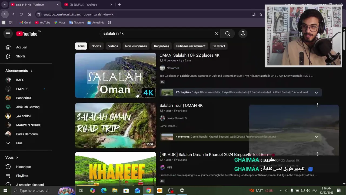The width and height of the screenshot is (346, 195).
Task: Start voice search with microphone icon
Action: coord(243,34)
